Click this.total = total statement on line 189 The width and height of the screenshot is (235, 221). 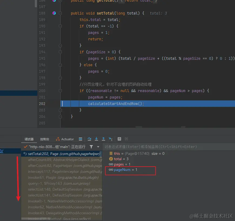100,20
